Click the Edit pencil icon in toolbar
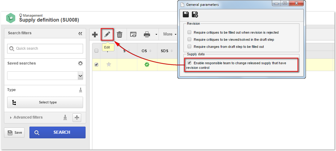 coord(107,34)
